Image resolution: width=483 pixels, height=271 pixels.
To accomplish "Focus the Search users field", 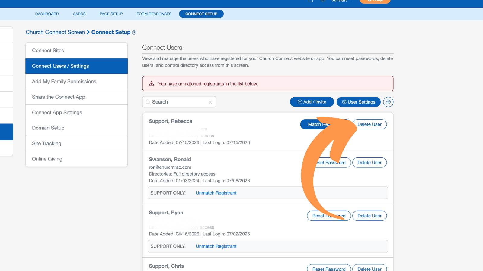I will pos(179,102).
